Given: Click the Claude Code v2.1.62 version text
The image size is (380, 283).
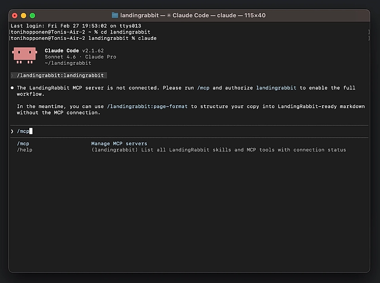Looking at the screenshot, I should point(73,50).
